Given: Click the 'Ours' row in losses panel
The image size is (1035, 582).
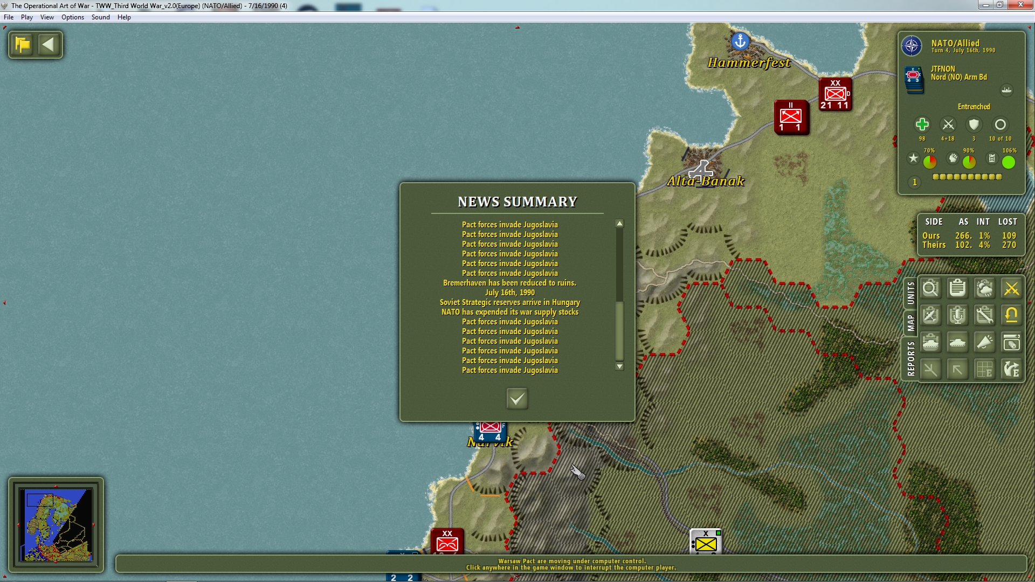Looking at the screenshot, I should 969,235.
